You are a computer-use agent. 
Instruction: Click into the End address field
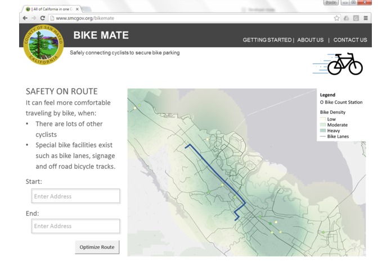coord(75,226)
